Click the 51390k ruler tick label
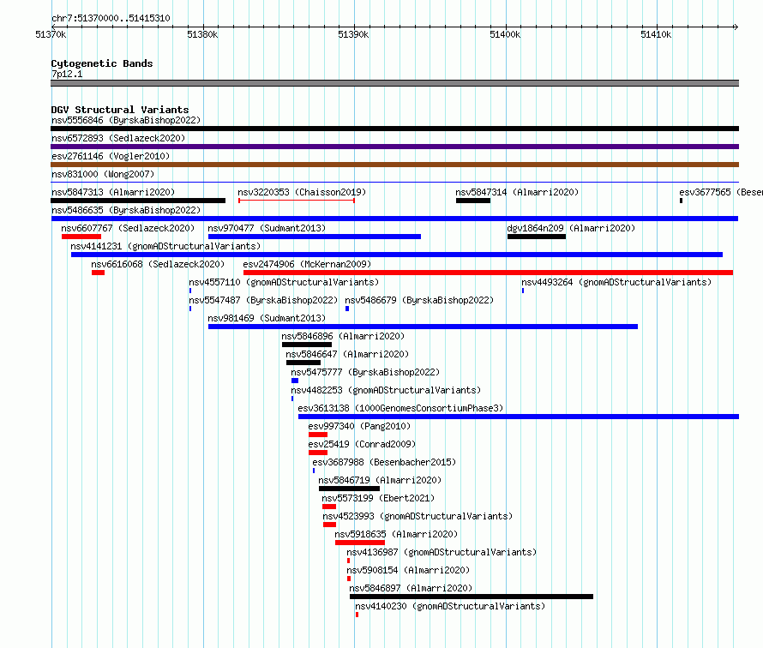Viewport: 763px width, 648px height. point(353,34)
